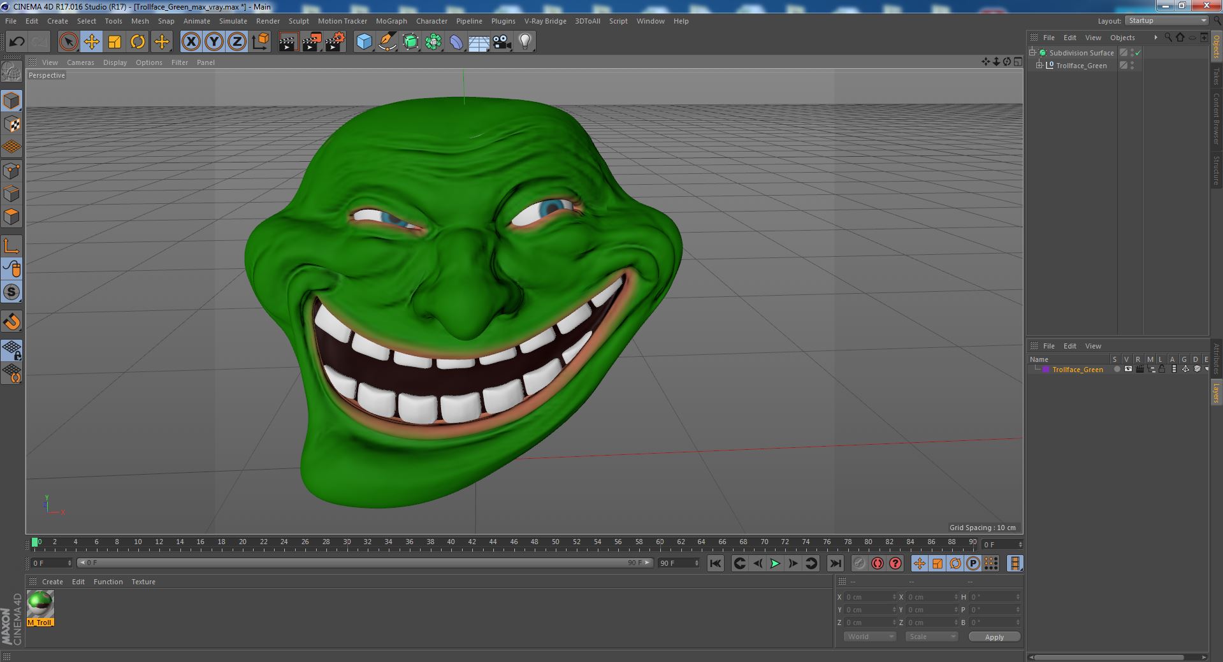This screenshot has width=1223, height=662.
Task: Click the coordinate system icon
Action: coord(261,42)
